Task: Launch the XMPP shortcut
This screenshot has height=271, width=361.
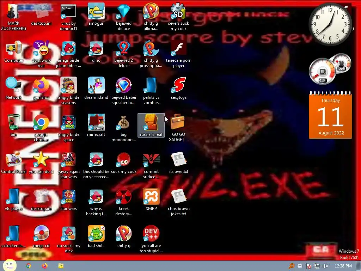Action: click(151, 200)
